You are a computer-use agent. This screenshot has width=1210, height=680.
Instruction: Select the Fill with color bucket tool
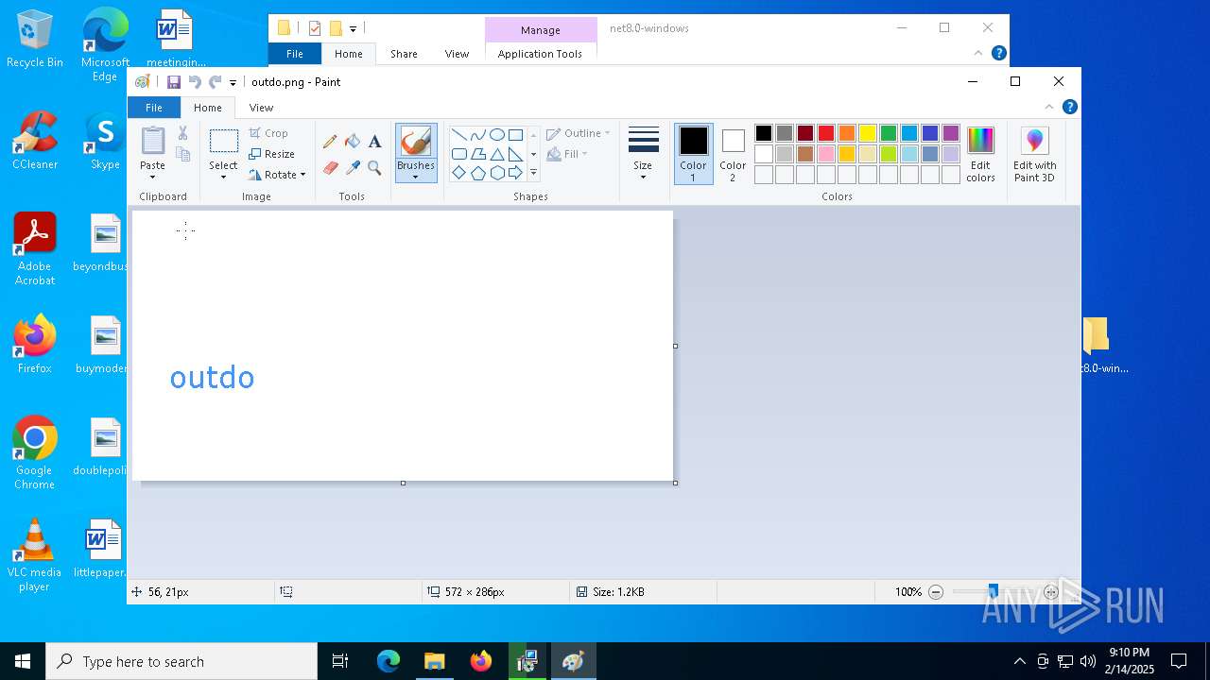(x=353, y=142)
